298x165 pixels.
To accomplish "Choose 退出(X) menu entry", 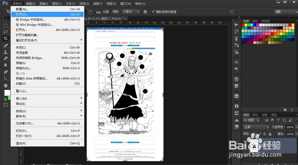I will (x=47, y=143).
